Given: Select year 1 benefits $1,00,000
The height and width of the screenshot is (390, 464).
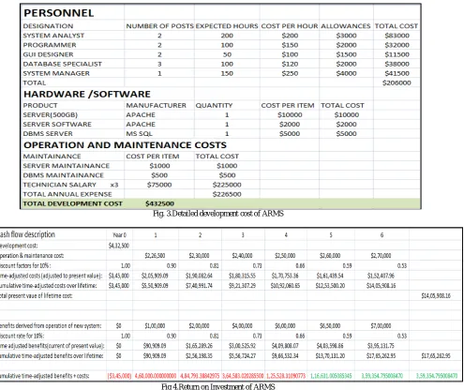Looking at the screenshot, I should tap(155, 325).
